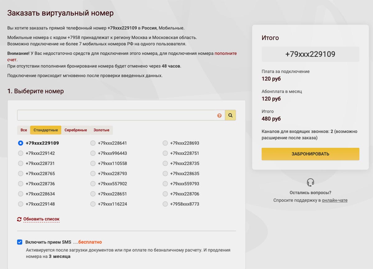Pick the +79xxx228793 radio option
Viewport: 373px width, 269px height.
93,174
